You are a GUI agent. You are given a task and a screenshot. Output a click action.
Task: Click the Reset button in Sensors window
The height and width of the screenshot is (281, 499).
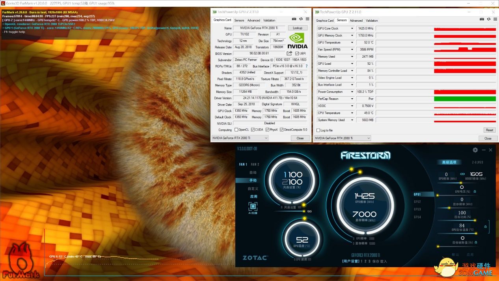click(489, 130)
